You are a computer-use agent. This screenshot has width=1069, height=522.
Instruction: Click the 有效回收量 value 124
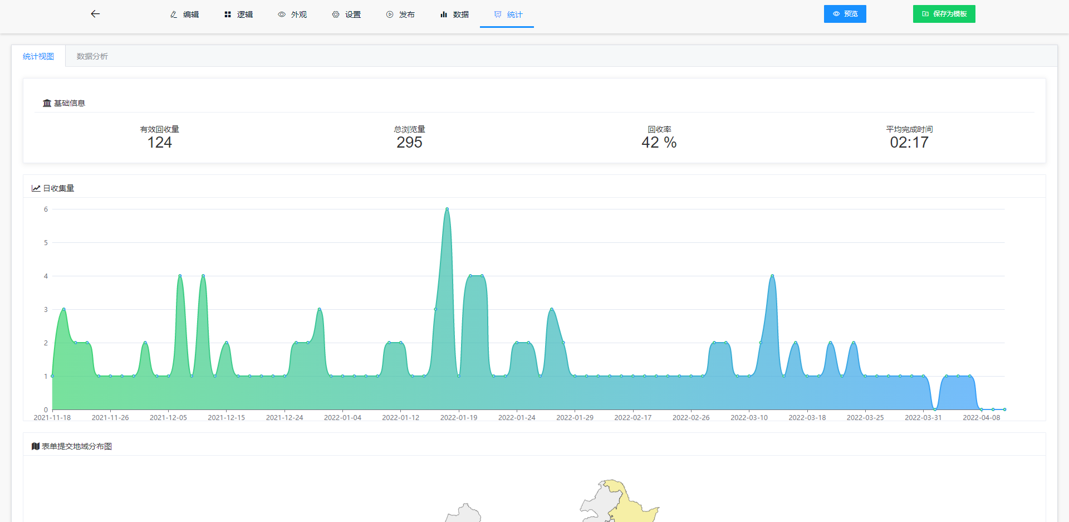click(x=160, y=143)
